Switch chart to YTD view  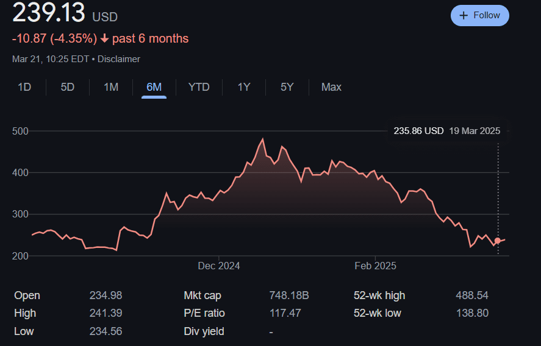[x=199, y=87]
